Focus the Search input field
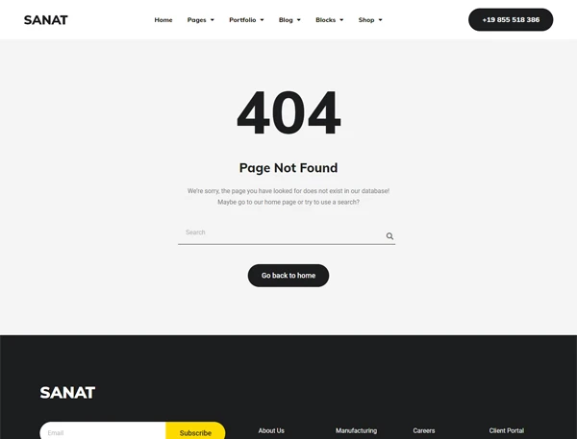Screen dimensions: 577x439 [x=282, y=233]
